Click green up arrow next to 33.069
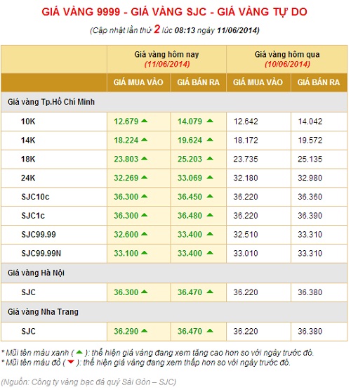The image size is (351, 390). [x=210, y=178]
